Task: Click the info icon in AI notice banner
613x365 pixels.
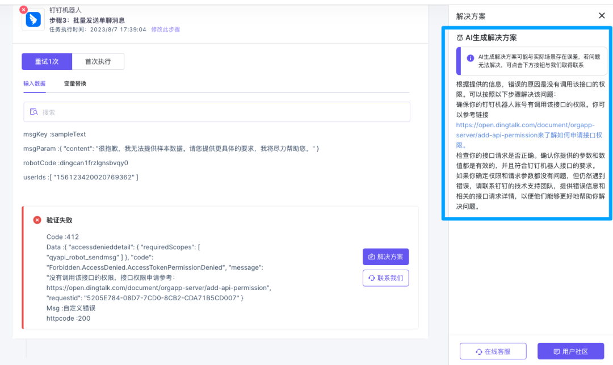Action: [x=471, y=58]
